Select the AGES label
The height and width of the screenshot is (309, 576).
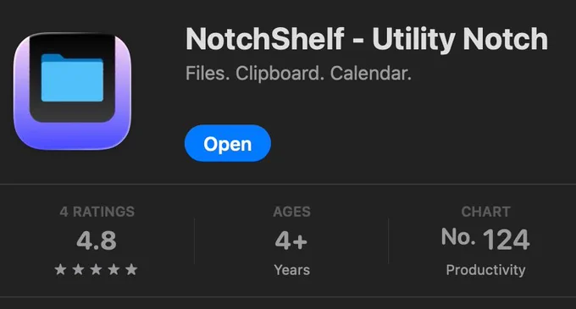coord(291,212)
